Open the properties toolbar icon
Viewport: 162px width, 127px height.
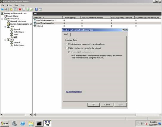(24, 10)
